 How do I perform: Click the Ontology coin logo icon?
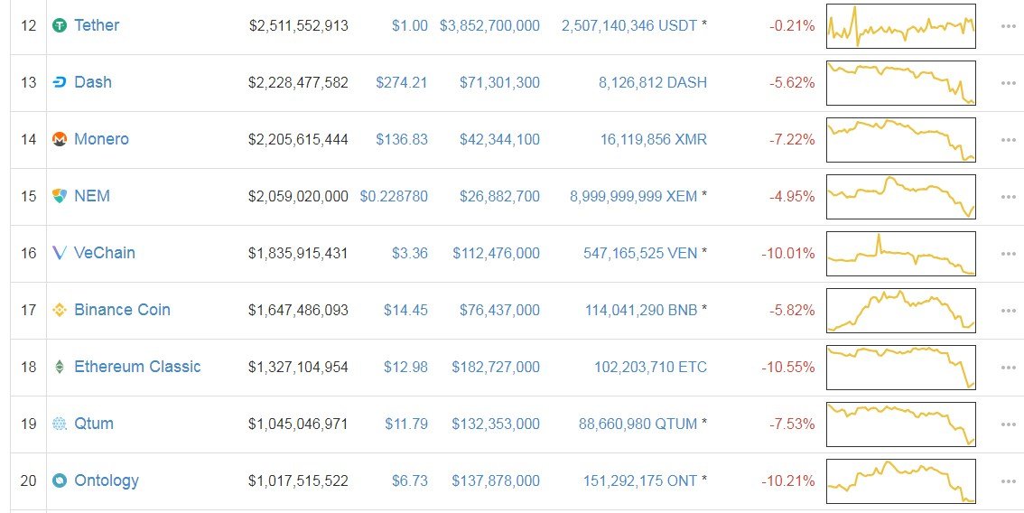tap(60, 480)
